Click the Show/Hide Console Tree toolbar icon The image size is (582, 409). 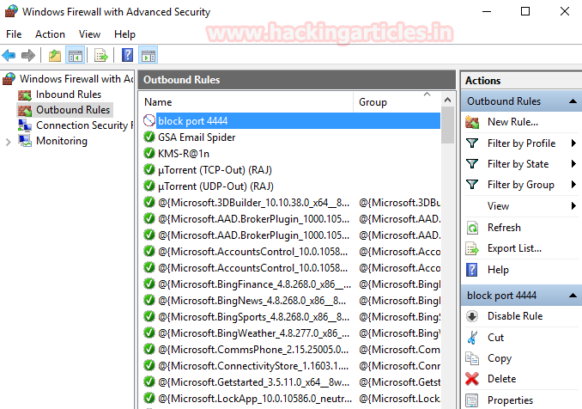pyautogui.click(x=75, y=56)
